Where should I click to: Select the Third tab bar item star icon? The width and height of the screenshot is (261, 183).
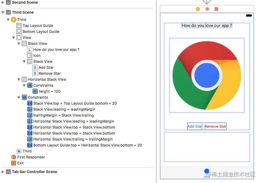[x=19, y=151]
